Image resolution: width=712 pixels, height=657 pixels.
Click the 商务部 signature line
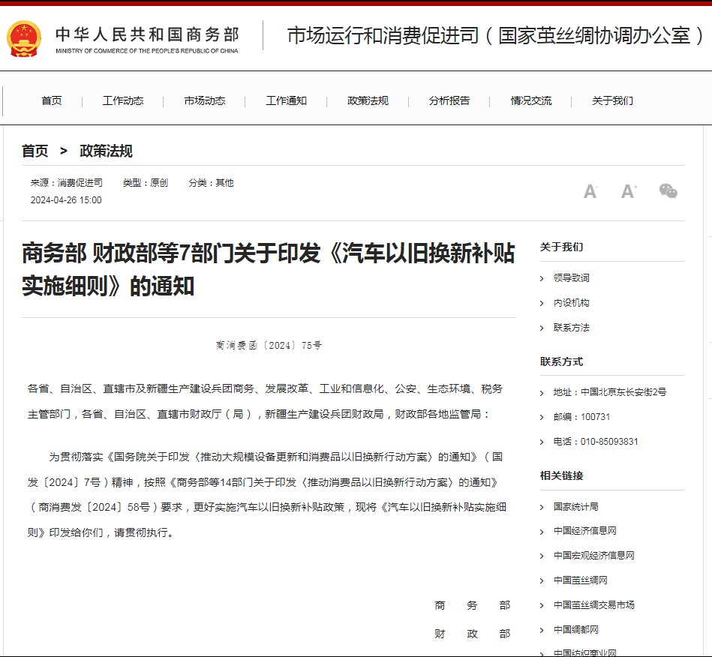point(472,605)
